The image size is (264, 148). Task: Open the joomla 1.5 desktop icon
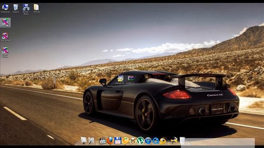point(131,79)
